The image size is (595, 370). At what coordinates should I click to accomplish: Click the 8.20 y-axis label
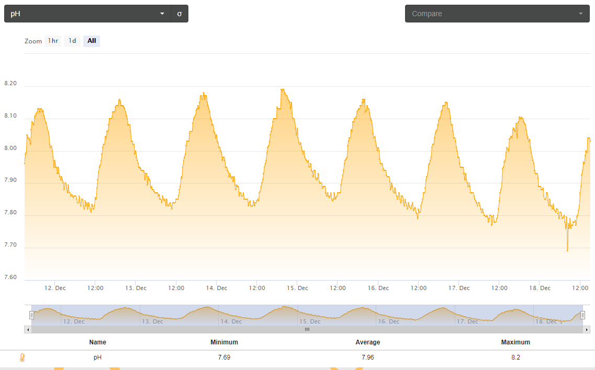pyautogui.click(x=10, y=84)
